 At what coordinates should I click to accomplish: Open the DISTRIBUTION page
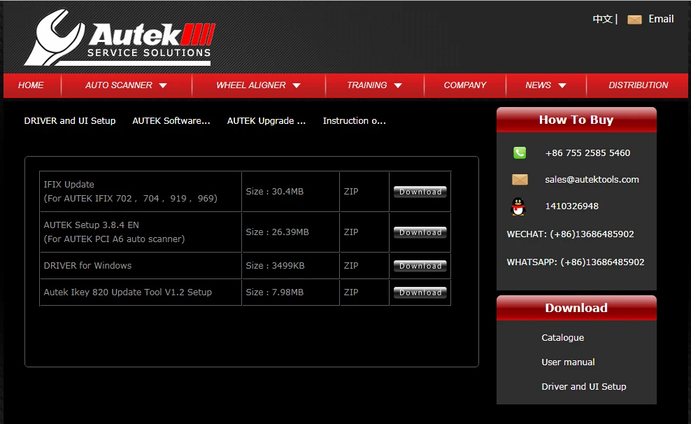638,85
